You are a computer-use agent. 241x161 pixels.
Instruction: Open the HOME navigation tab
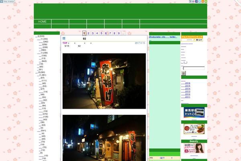[x=43, y=22]
